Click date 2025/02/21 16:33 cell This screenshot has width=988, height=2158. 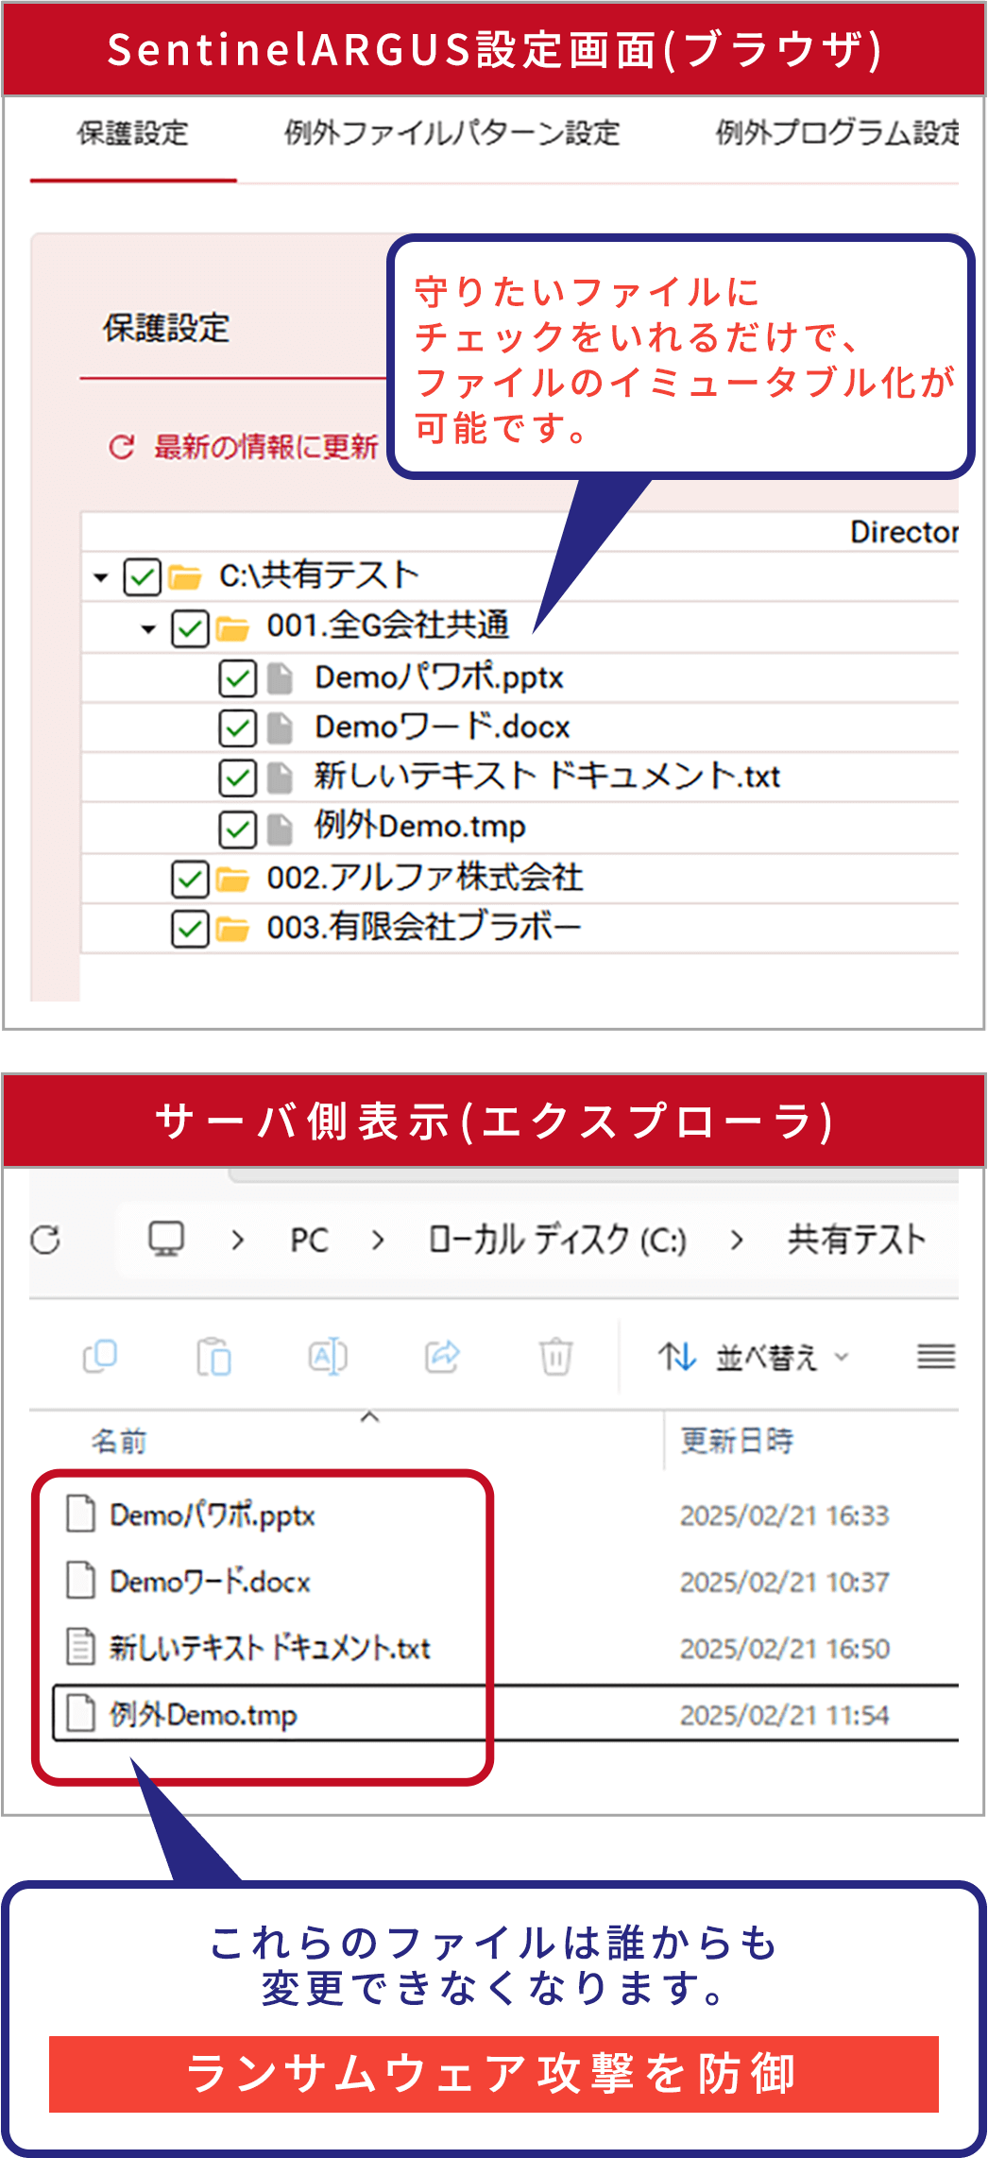(784, 1516)
